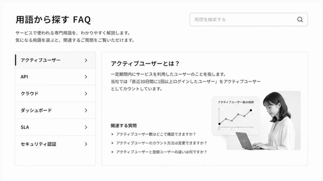This screenshot has width=323, height=181.
Task: Open the API glossary entry
Action: (x=55, y=77)
